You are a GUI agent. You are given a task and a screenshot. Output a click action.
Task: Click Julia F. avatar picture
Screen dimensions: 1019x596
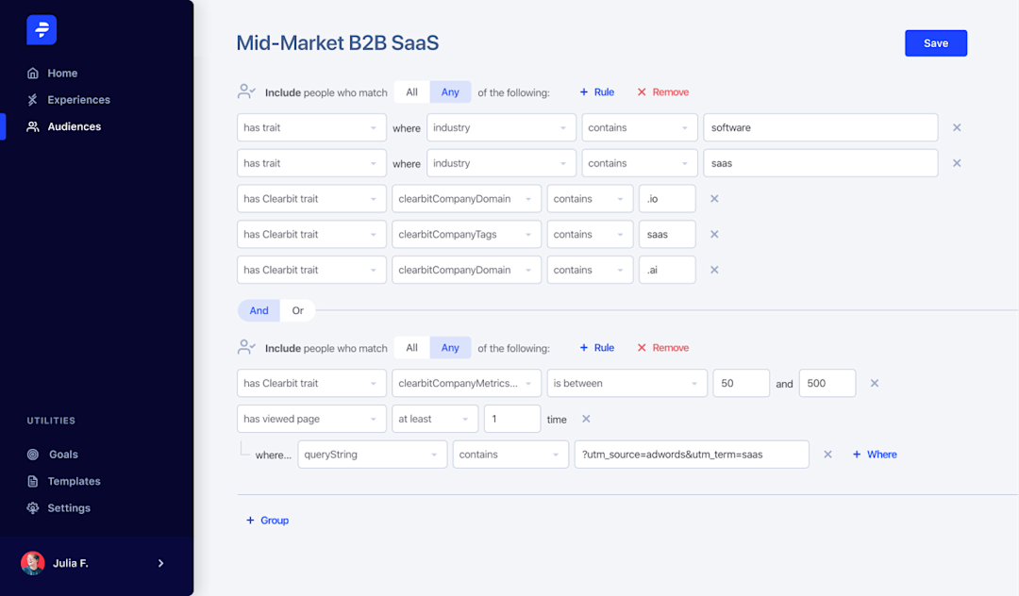point(32,563)
